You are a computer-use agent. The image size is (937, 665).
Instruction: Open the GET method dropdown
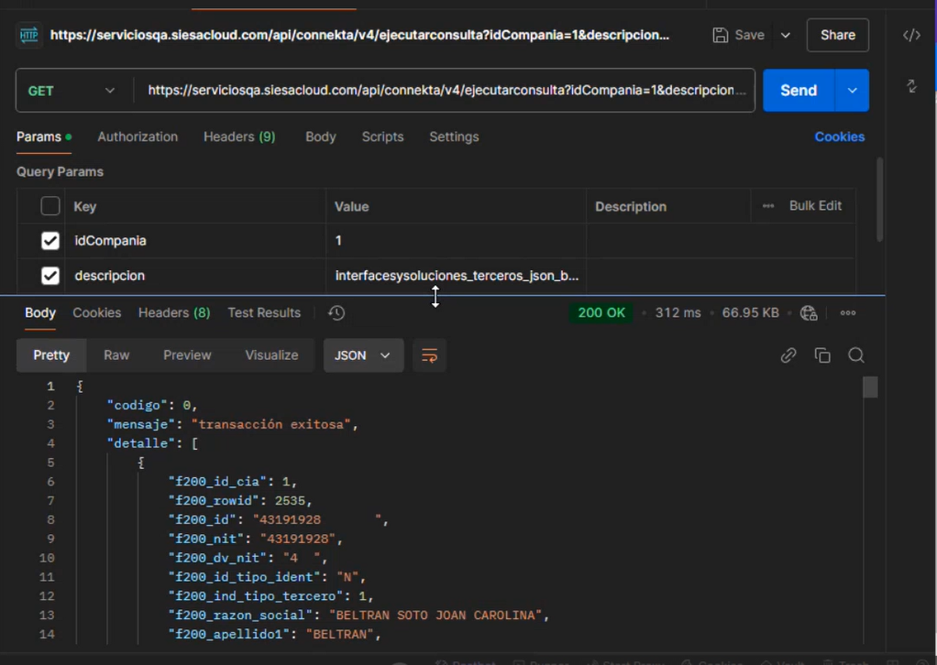pos(72,90)
